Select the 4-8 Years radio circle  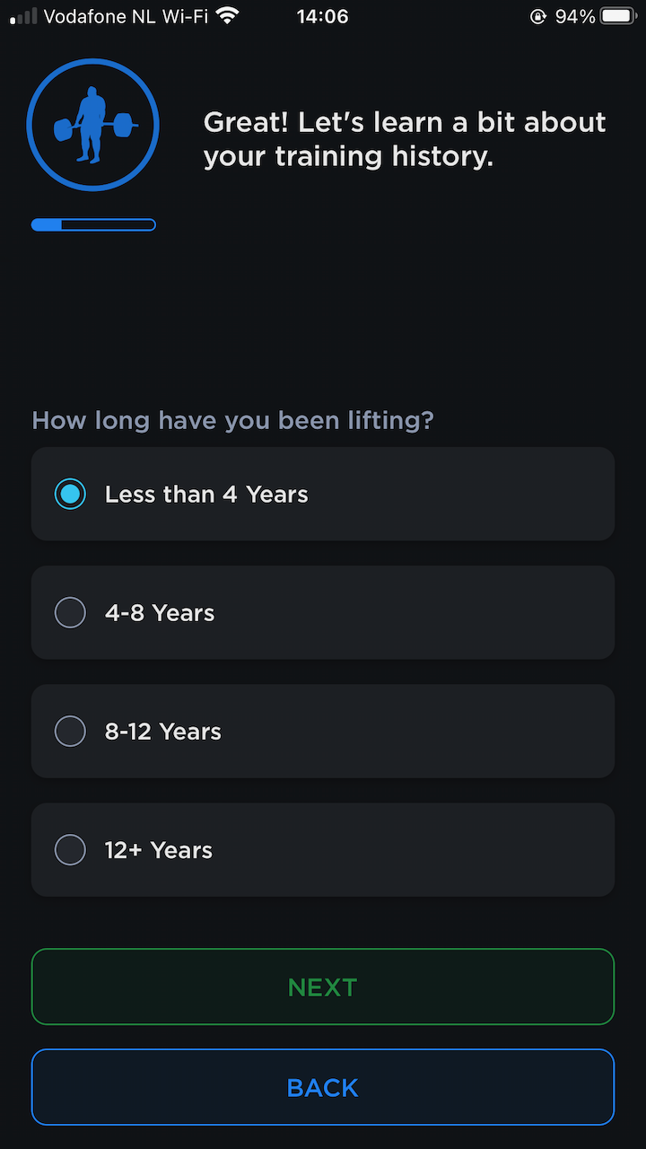(70, 612)
